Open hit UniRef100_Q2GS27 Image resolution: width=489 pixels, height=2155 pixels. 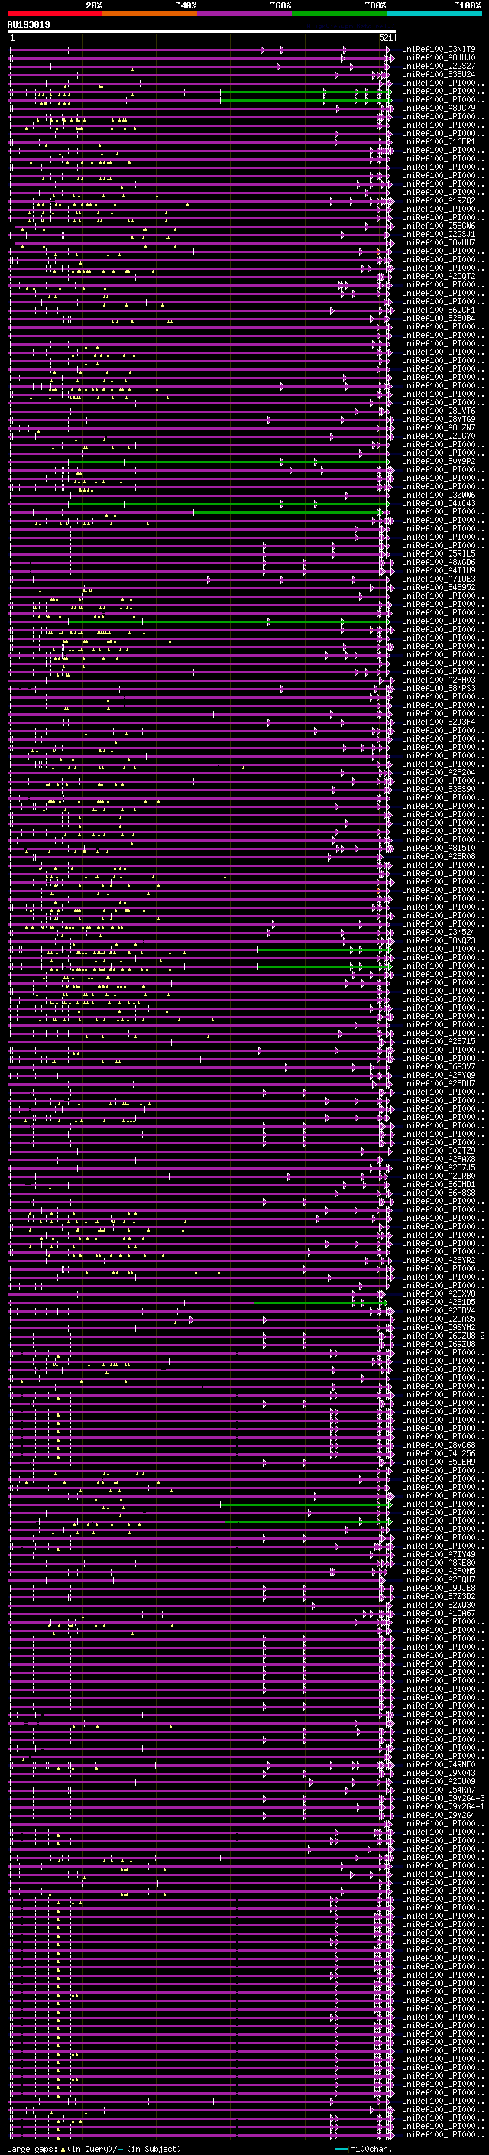point(439,66)
